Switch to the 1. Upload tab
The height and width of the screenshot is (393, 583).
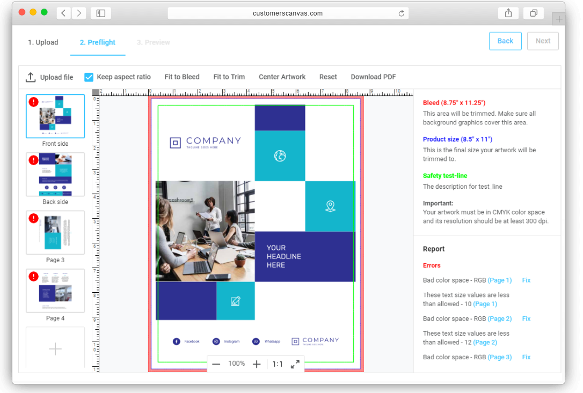43,42
